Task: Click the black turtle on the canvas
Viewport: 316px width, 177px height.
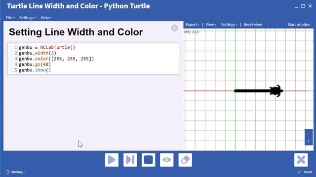Action: 276,90
